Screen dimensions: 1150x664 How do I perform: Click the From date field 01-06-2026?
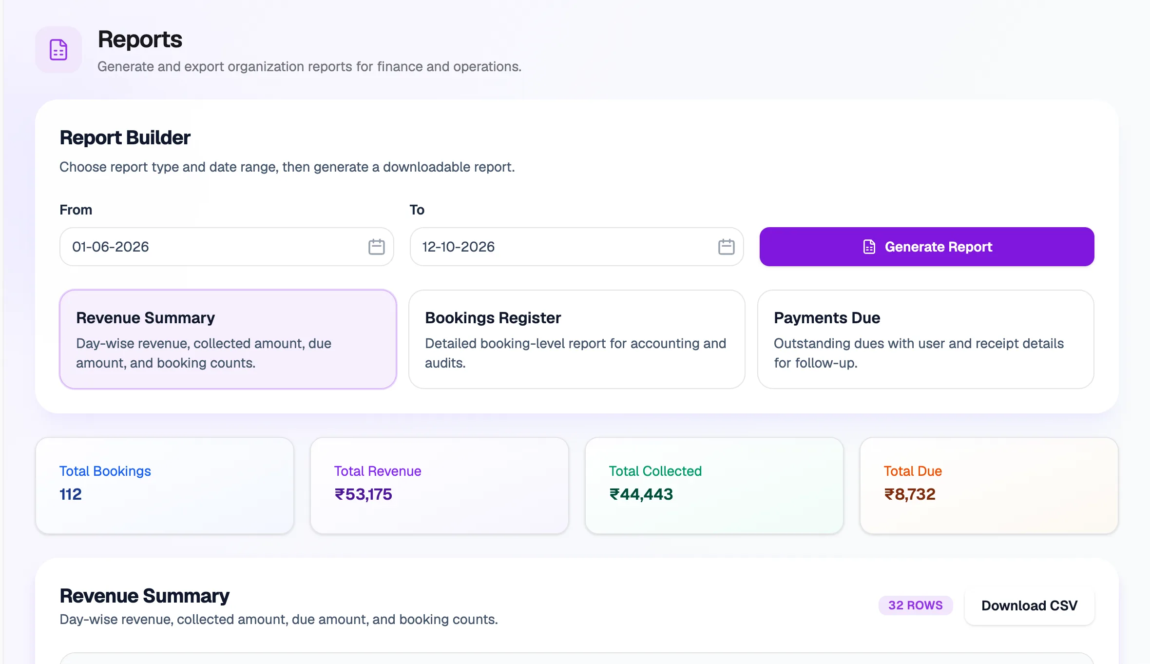tap(227, 247)
